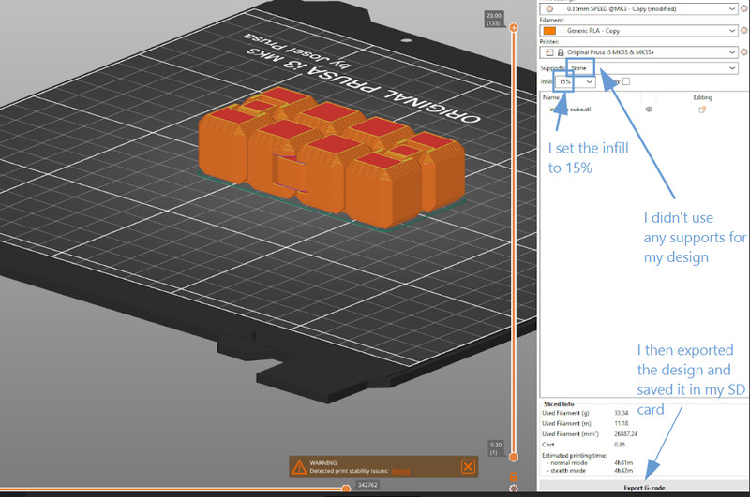750x497 pixels.
Task: Click the 0.20 bottom layer height label
Action: 496,448
